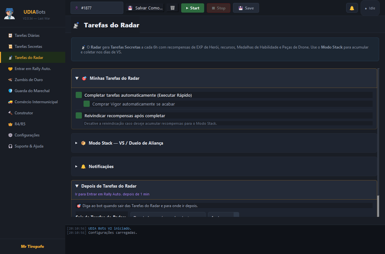Click the 'V2.0.34 — Last War' version text
Screen dimensions: 385x254
[36, 19]
